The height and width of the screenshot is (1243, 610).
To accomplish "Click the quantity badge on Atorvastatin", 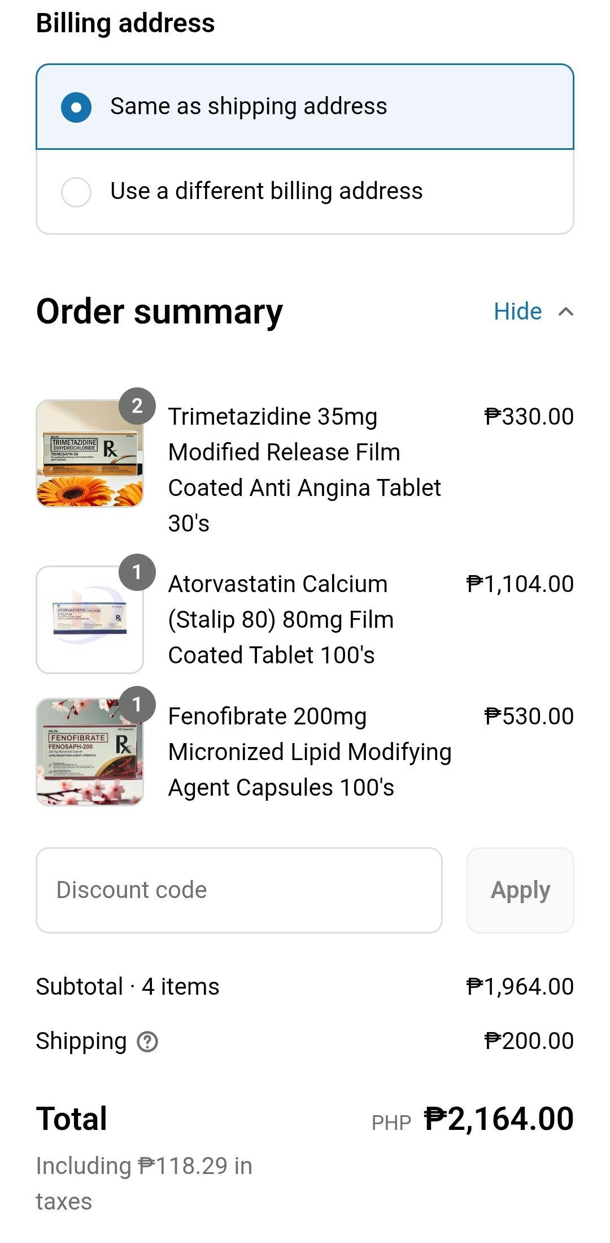I will coord(137,572).
